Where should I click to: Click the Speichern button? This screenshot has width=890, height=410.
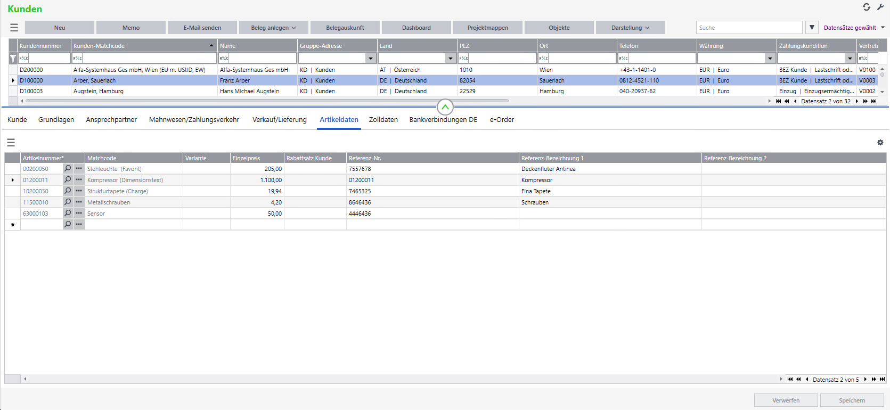(852, 400)
